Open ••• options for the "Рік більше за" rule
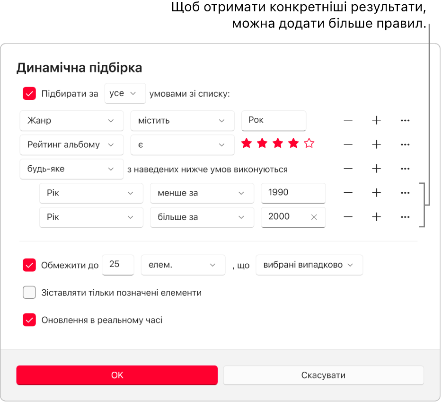Screen dimensions: 442x402 click(x=405, y=217)
